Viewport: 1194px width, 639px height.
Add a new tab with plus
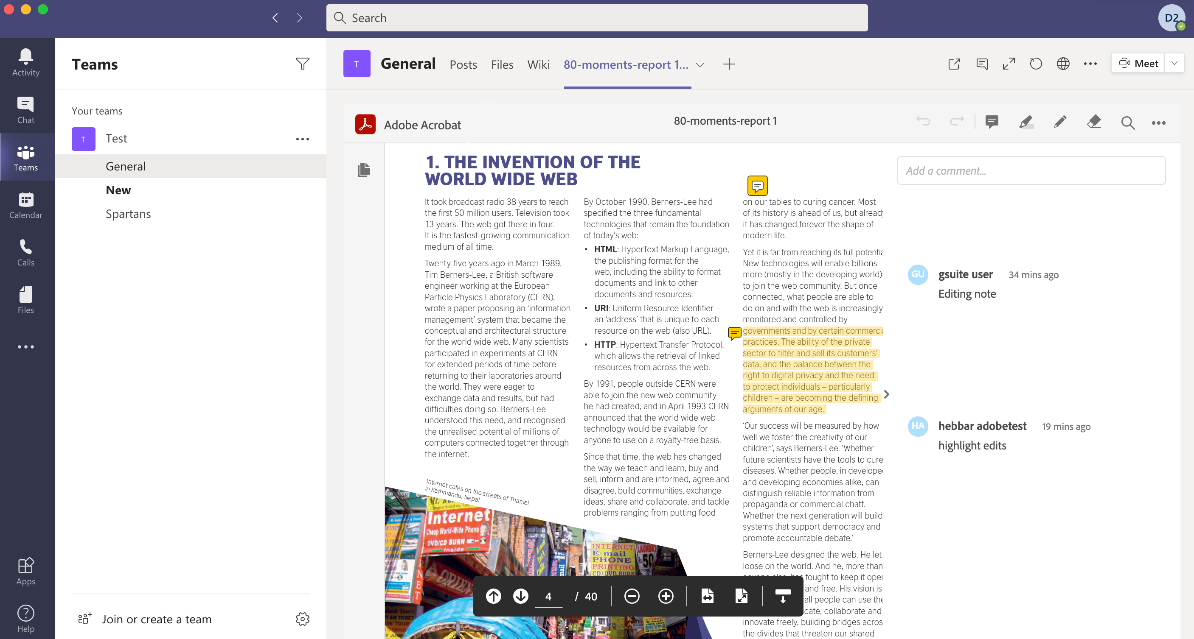pyautogui.click(x=729, y=64)
